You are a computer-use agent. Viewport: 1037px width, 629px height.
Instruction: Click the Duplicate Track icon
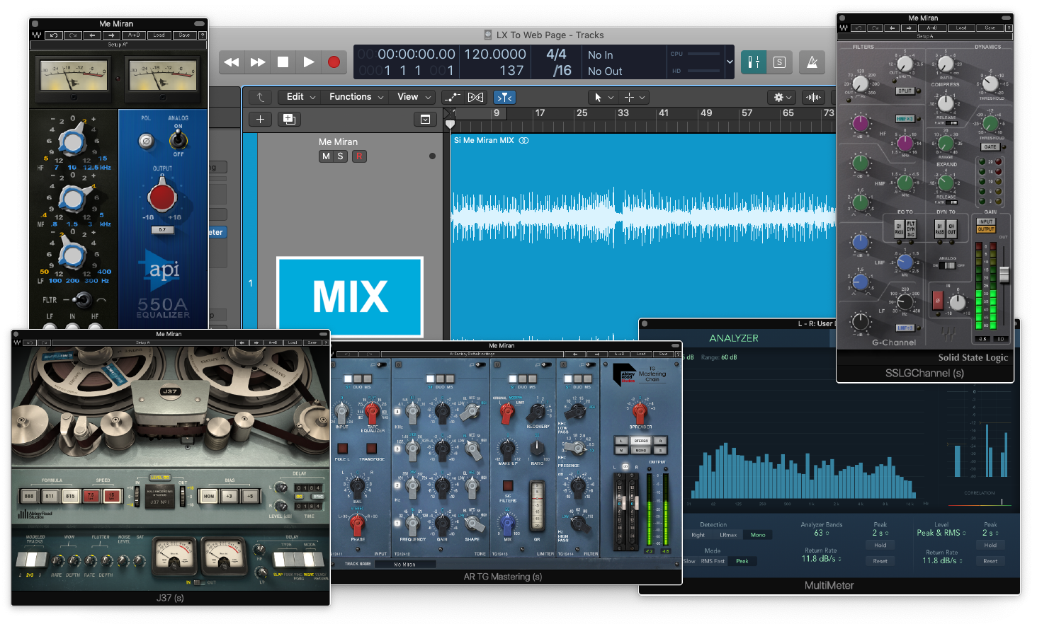point(289,120)
